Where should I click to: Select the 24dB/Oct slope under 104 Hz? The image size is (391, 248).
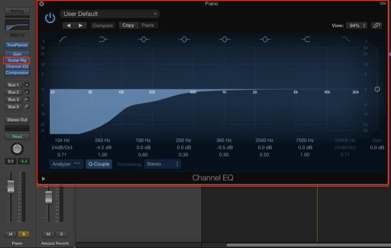pyautogui.click(x=62, y=147)
